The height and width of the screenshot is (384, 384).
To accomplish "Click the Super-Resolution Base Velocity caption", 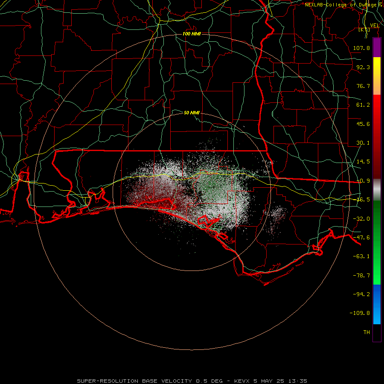I will coord(192,381).
